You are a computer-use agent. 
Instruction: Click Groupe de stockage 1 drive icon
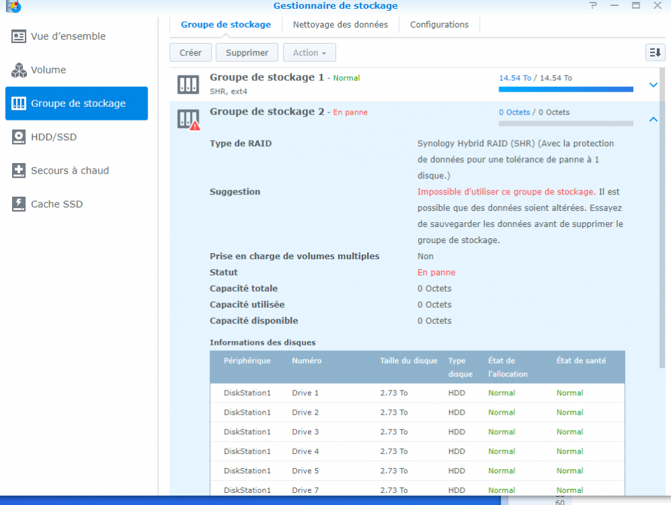click(x=188, y=85)
